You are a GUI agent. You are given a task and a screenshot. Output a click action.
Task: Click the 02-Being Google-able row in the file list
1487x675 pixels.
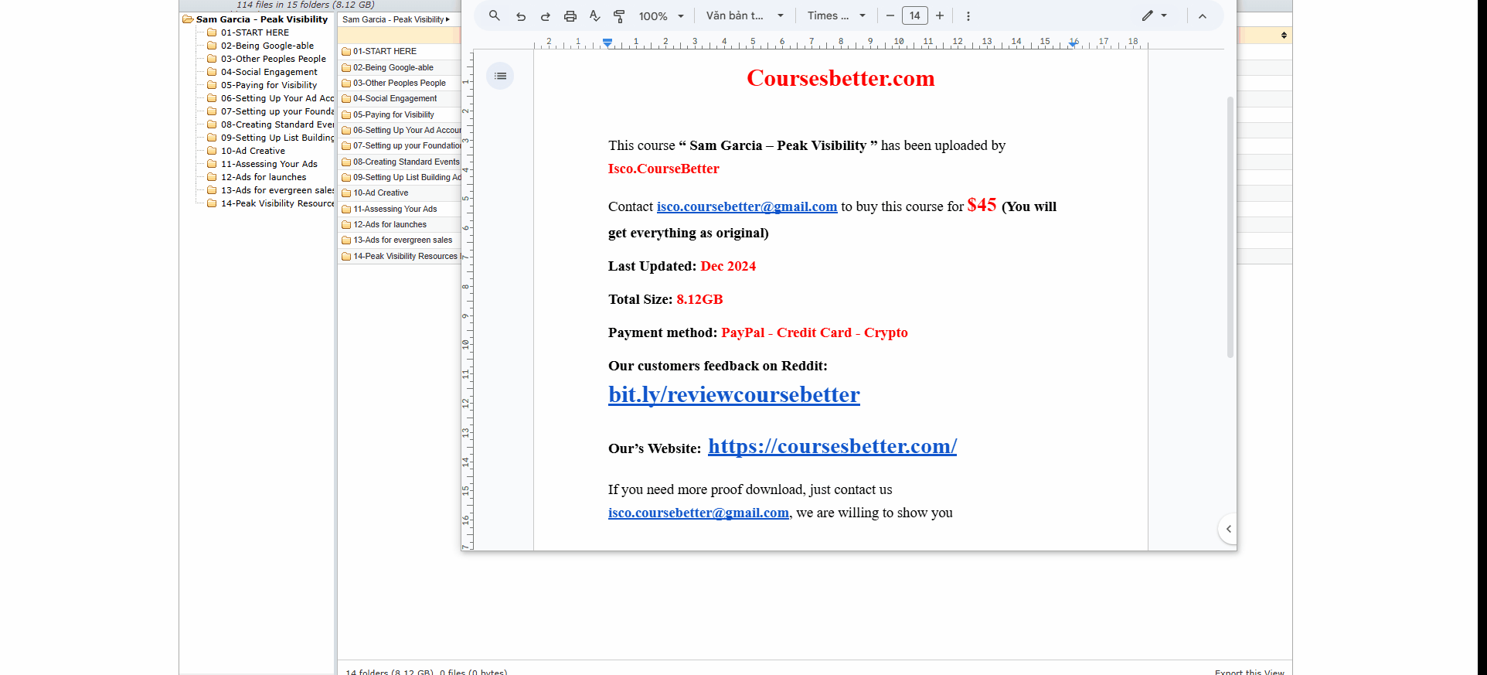[400, 67]
